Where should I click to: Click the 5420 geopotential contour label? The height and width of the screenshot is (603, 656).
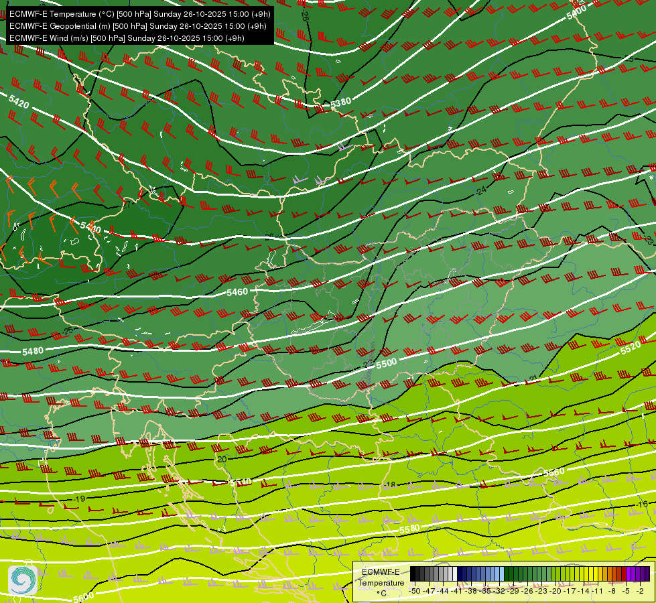click(x=19, y=102)
